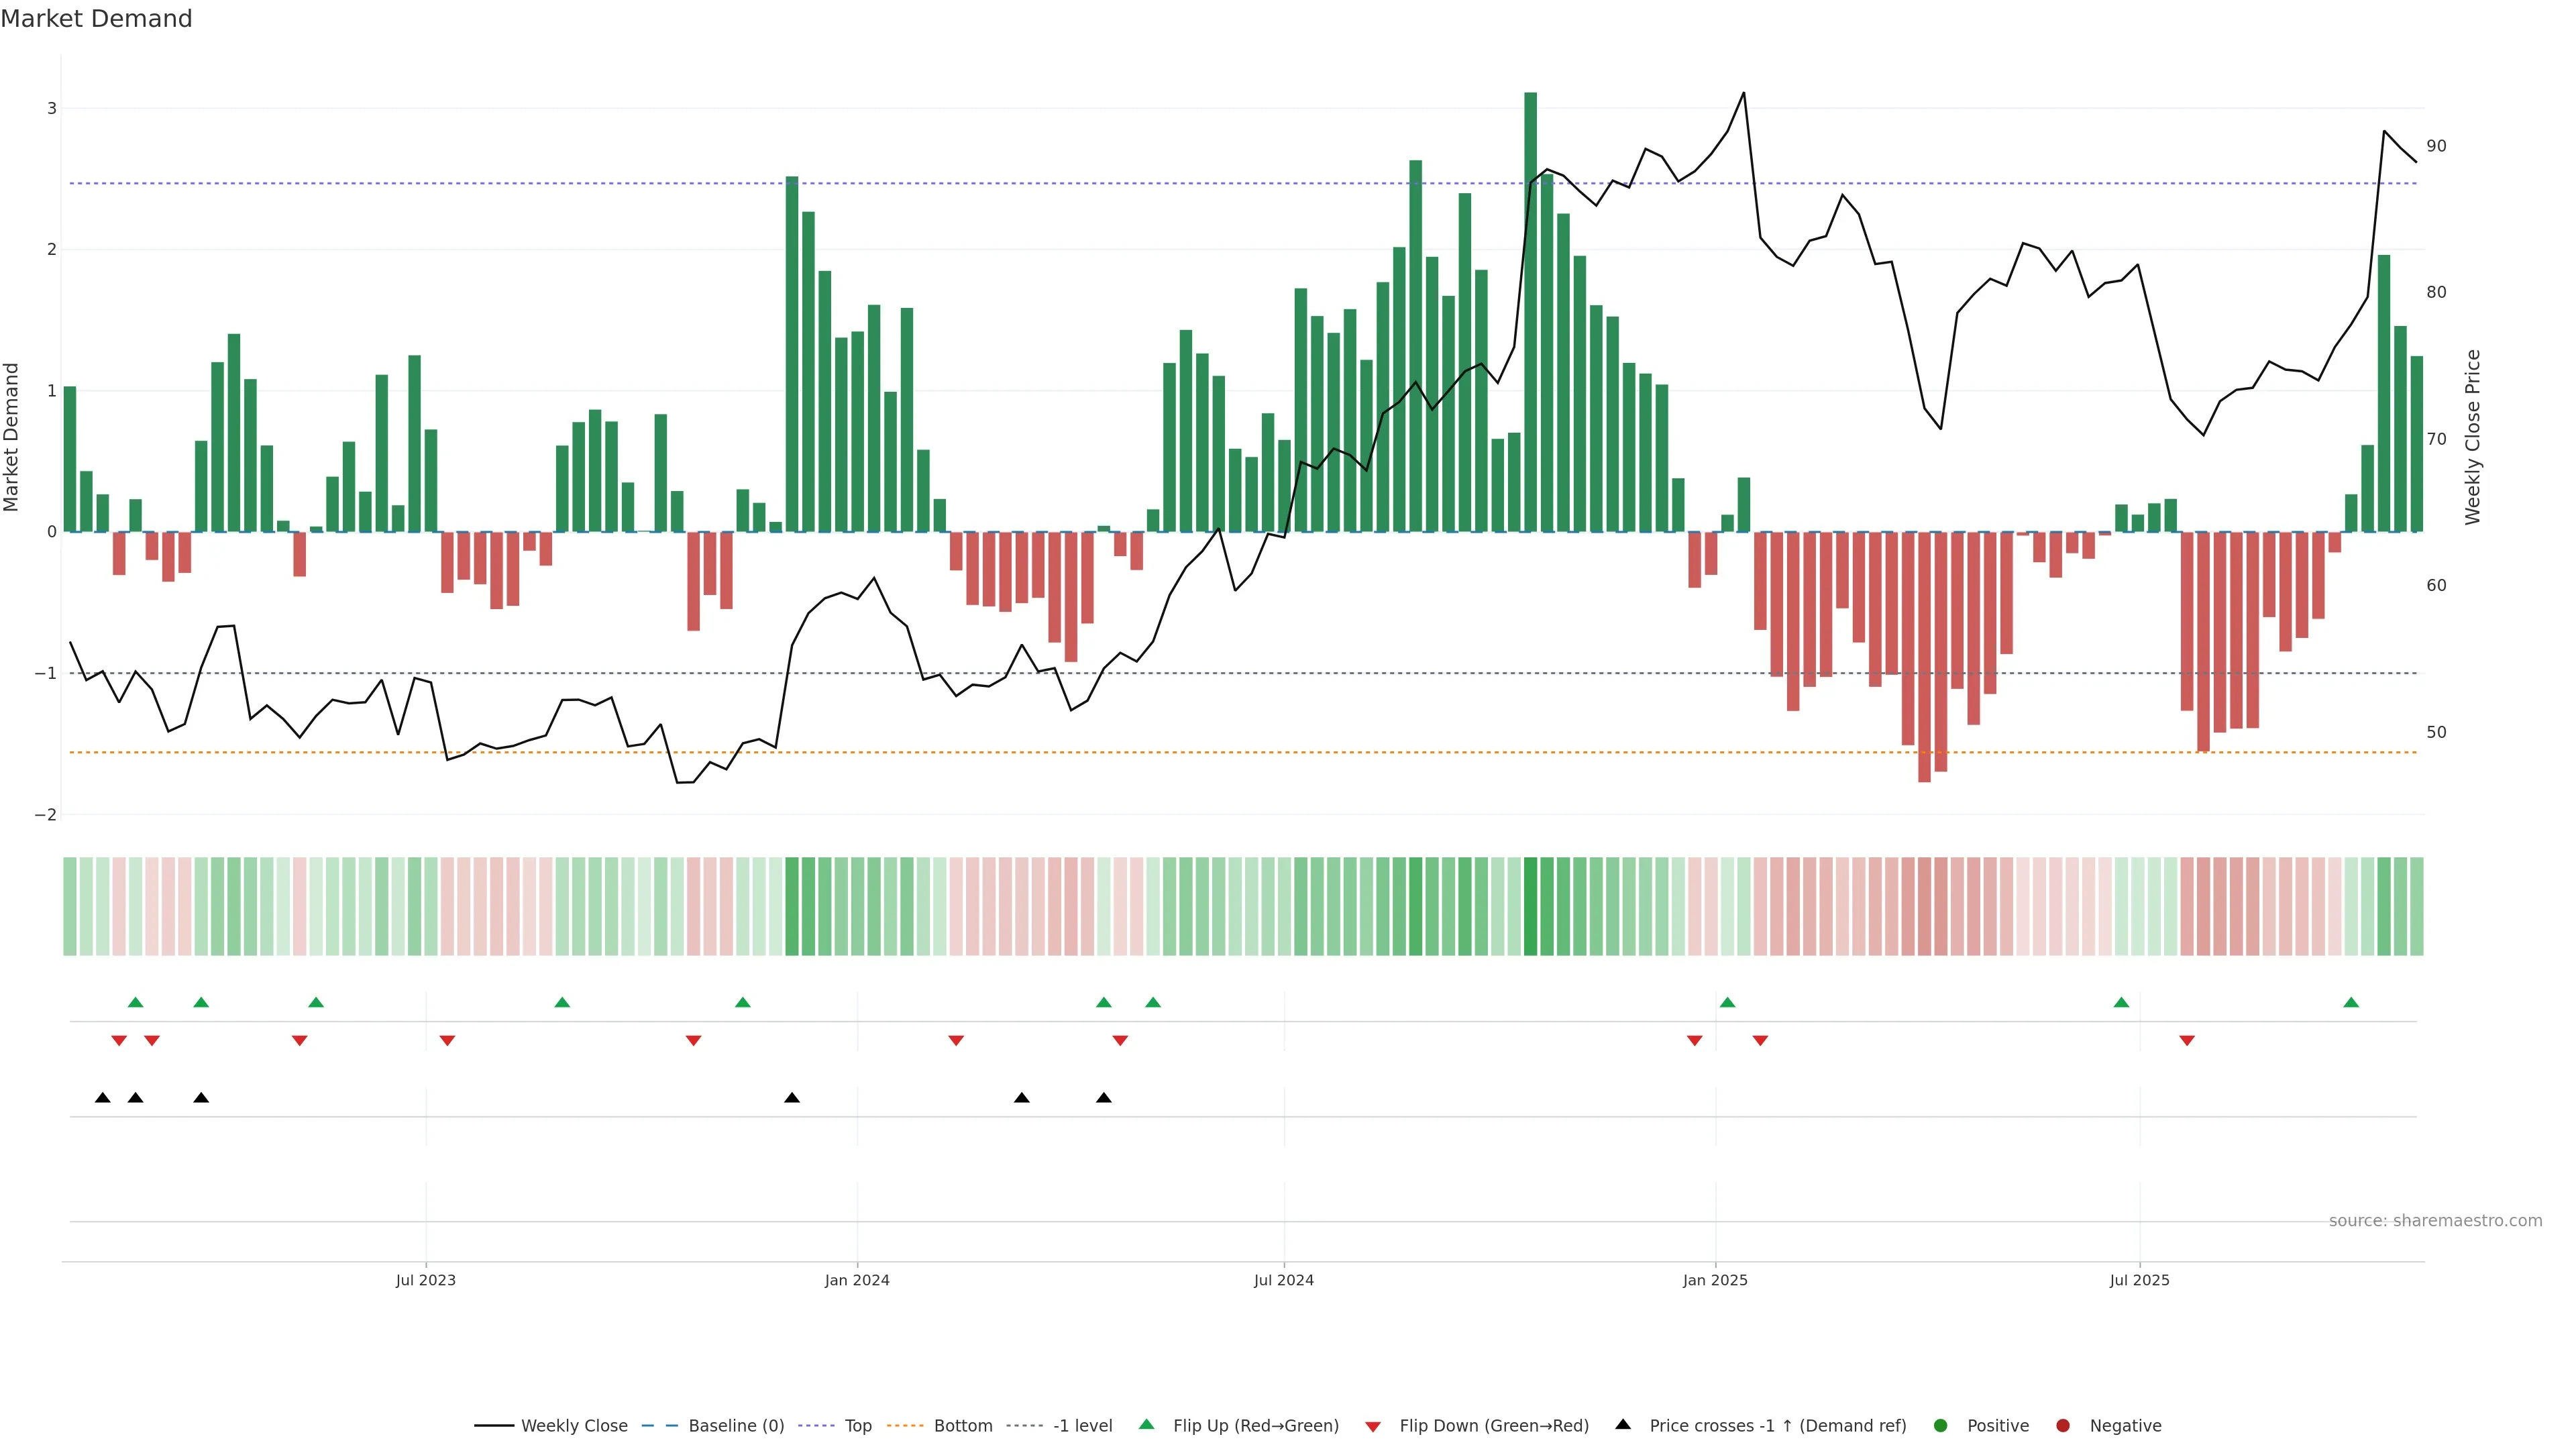
Task: Click the Market Demand chart title
Action: click(x=96, y=19)
